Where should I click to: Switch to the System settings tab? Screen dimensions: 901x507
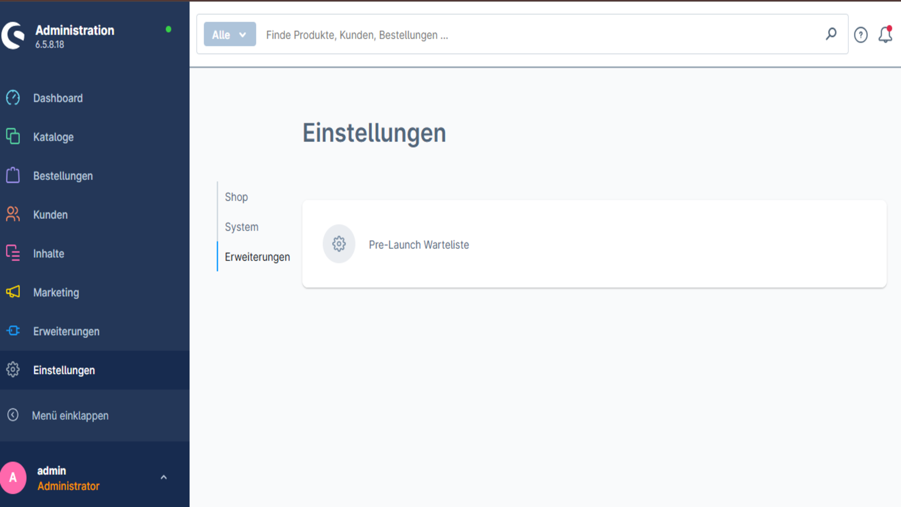coord(241,227)
